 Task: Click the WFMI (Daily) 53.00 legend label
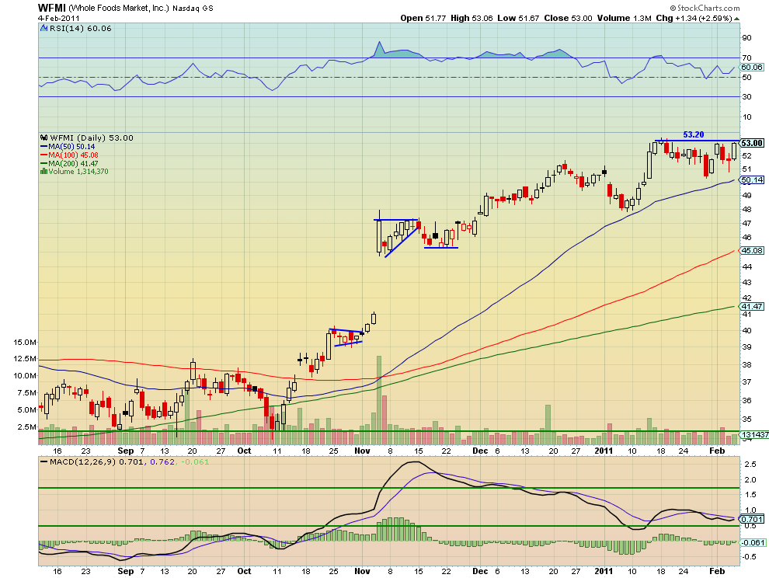92,138
